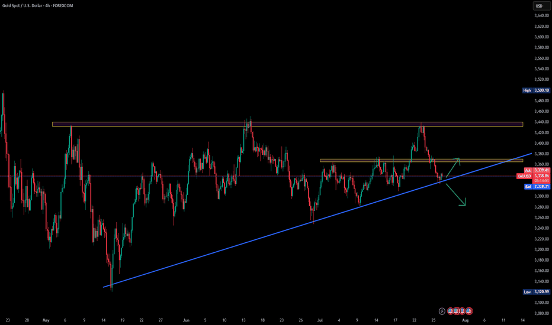552x325 pixels.
Task: Click the 03:14:53 bar countdown timer
Action: coord(542,181)
